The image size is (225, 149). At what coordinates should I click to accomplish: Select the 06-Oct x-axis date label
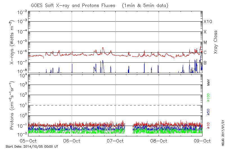[72, 140]
